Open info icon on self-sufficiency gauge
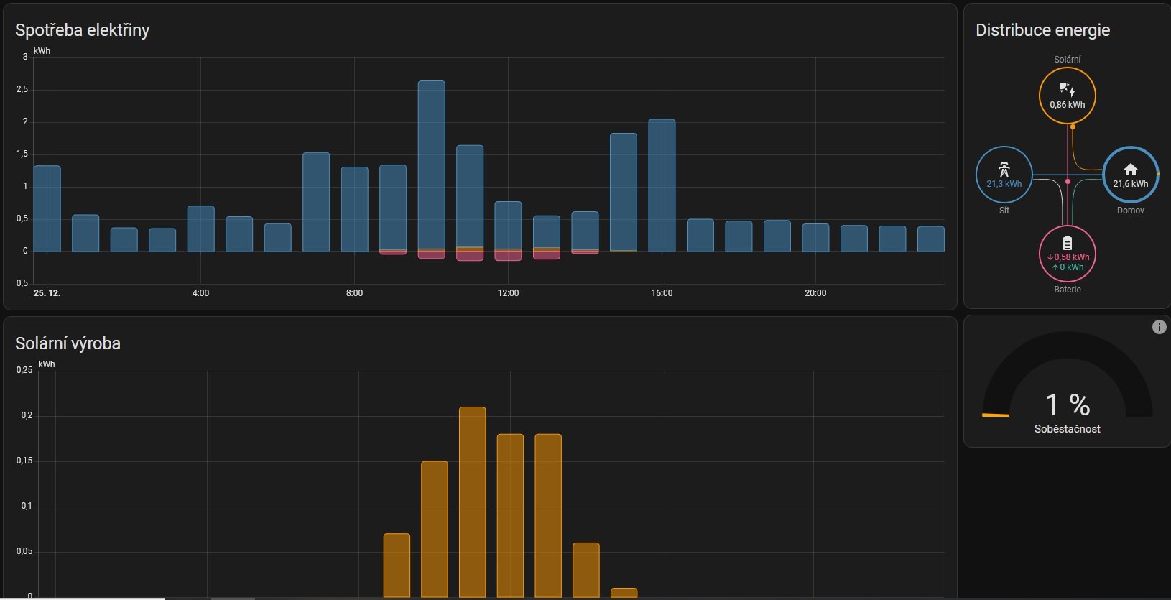 click(1159, 327)
